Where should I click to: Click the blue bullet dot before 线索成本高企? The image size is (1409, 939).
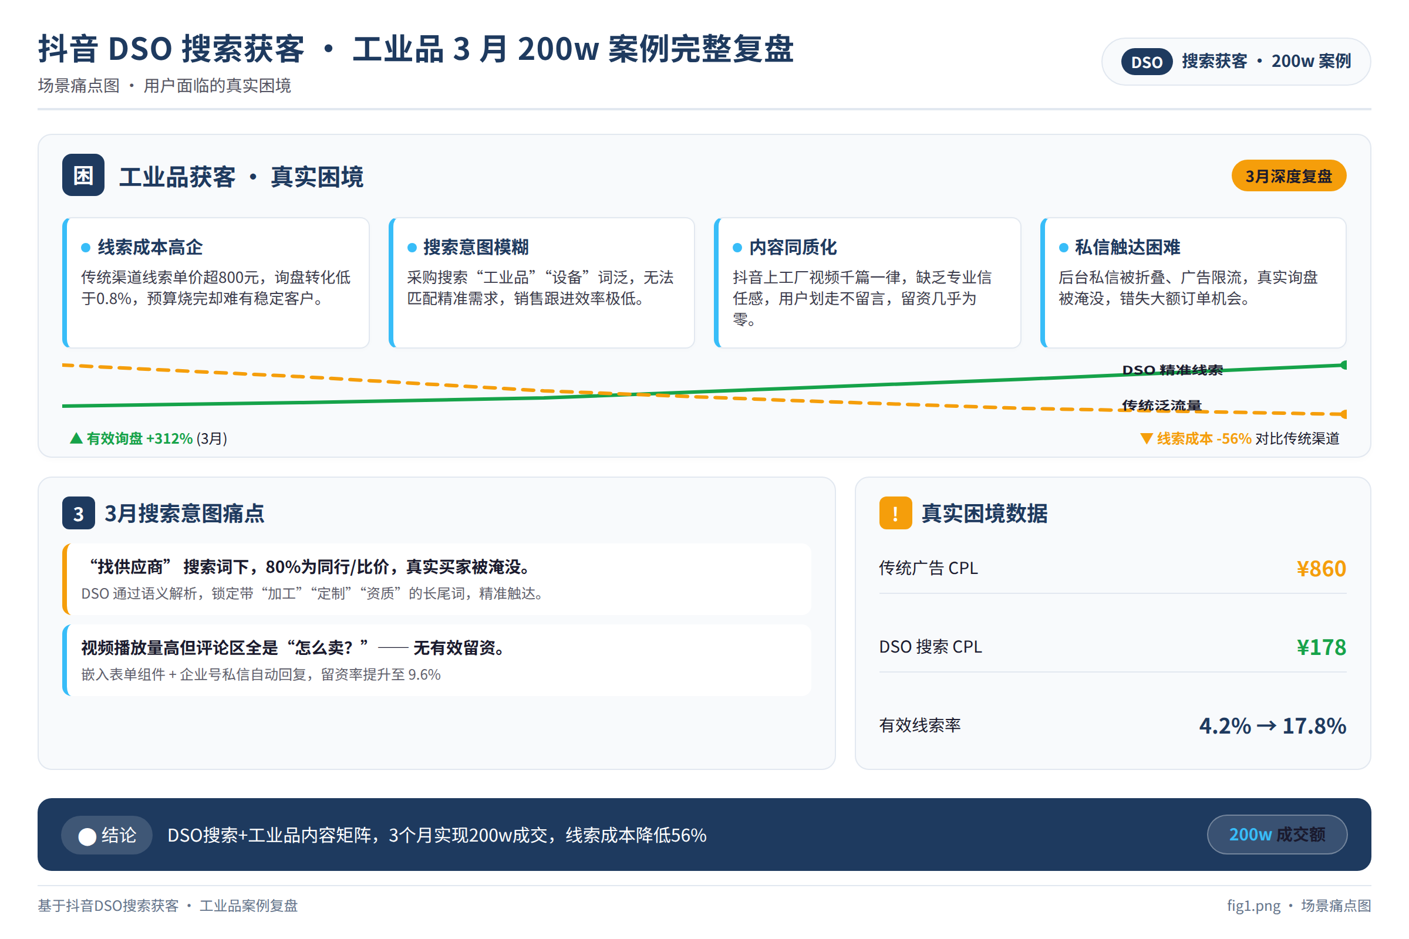point(86,248)
